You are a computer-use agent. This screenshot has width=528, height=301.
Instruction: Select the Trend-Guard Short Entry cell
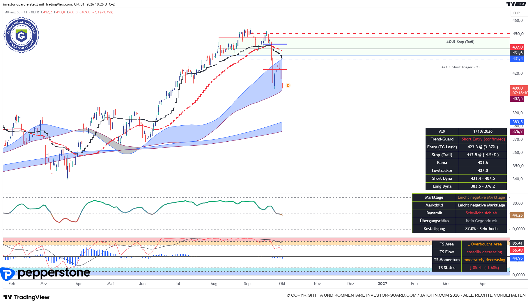483,139
